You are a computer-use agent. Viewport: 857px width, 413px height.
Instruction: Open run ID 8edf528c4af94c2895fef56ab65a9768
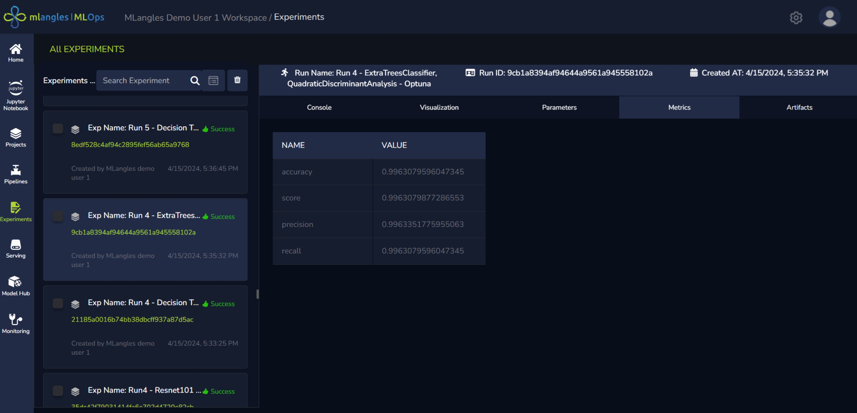tap(130, 145)
